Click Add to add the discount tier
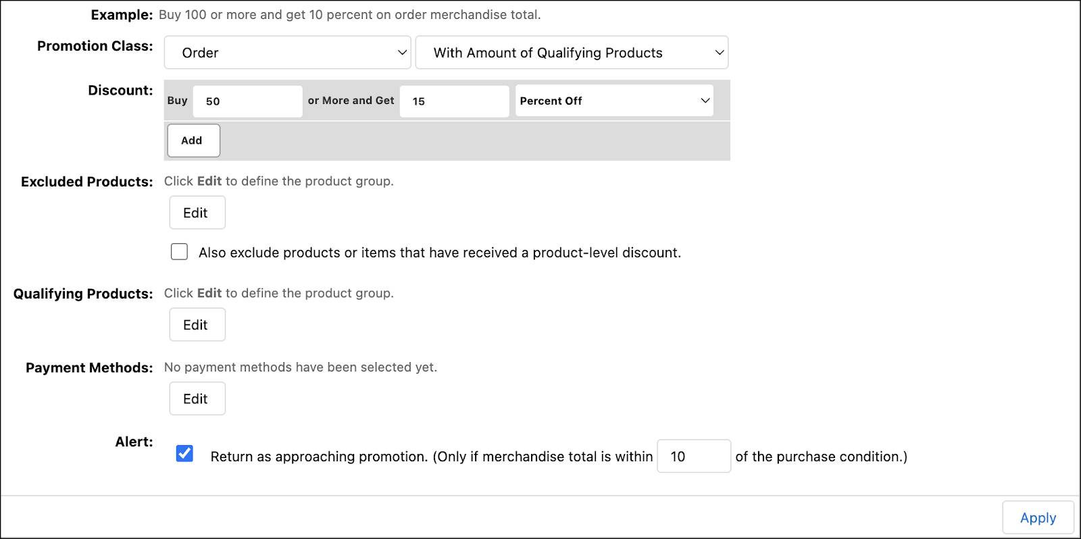1081x539 pixels. (193, 140)
